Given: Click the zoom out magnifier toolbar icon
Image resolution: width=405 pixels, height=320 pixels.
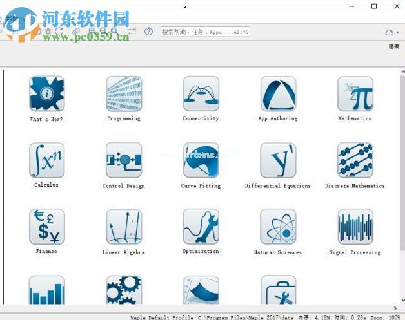Looking at the screenshot, I should pos(103,32).
